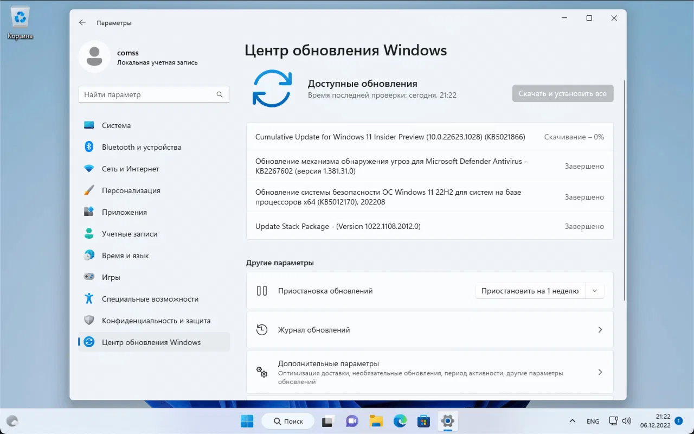Click the Cumulative Update KB5021866 entry

pyautogui.click(x=430, y=137)
